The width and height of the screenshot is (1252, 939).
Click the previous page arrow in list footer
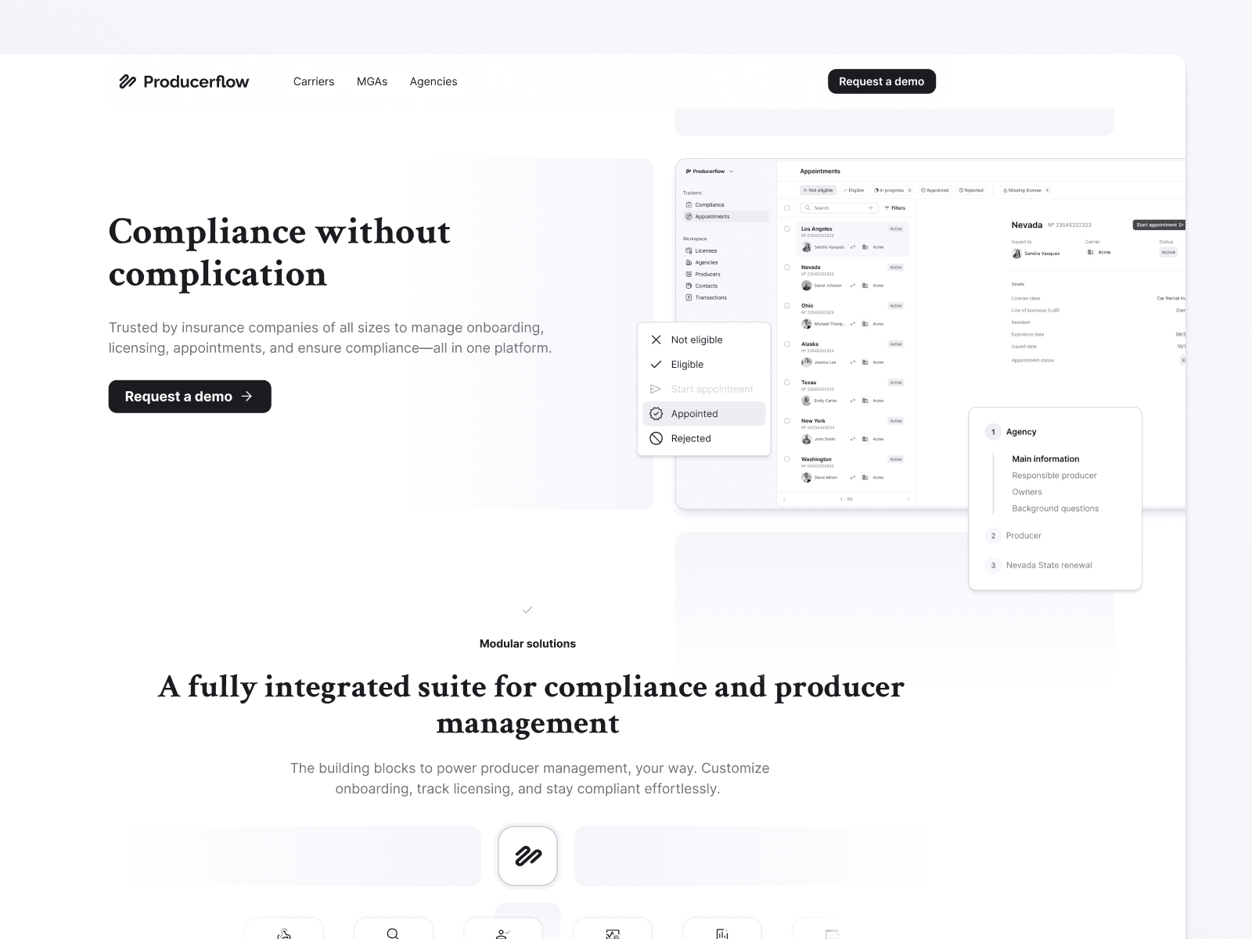tap(785, 499)
